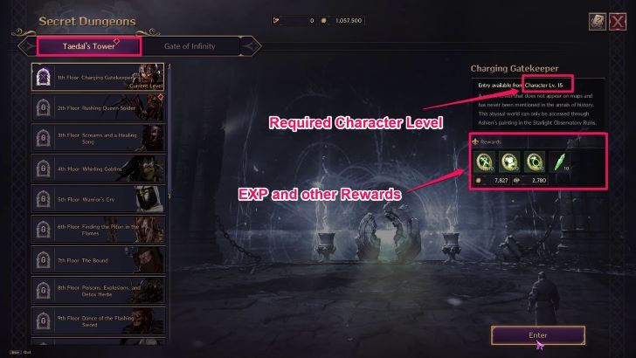Click the left tab navigation arrow
636x358 pixels.
point(27,46)
